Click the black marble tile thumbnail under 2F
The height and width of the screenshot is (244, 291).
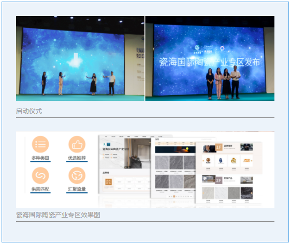click(x=246, y=193)
